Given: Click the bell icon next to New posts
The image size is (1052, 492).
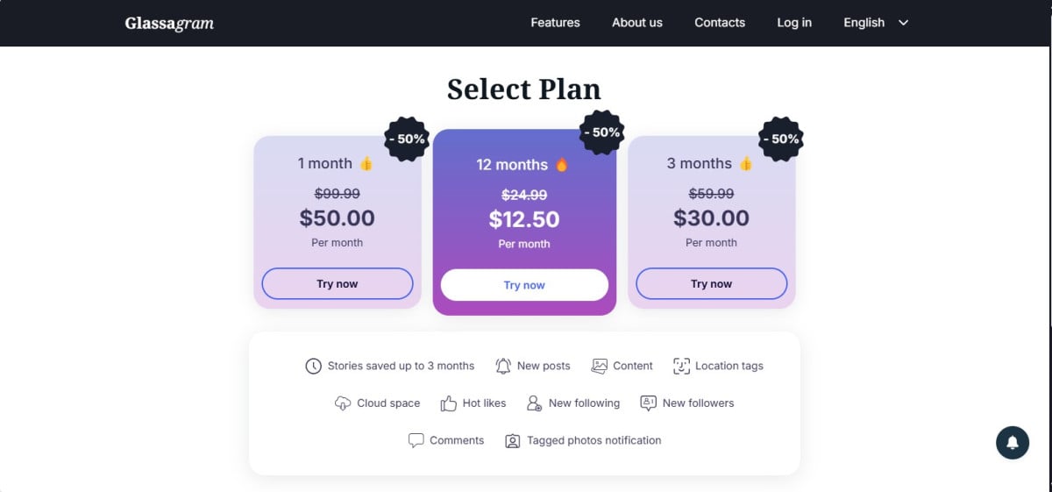Looking at the screenshot, I should (x=503, y=367).
